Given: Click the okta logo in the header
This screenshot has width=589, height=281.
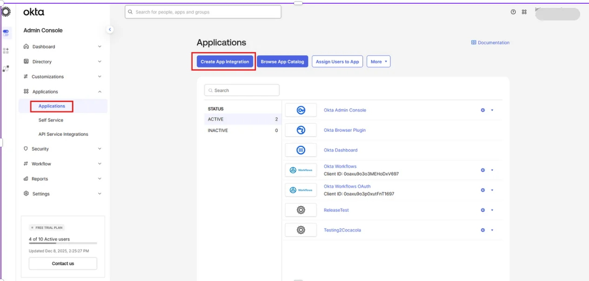Looking at the screenshot, I should [34, 12].
